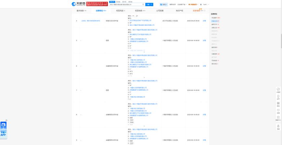This screenshot has width=282, height=145.
Task: Select the highlighted 开庭公告 sidebar item
Action: (215, 21)
